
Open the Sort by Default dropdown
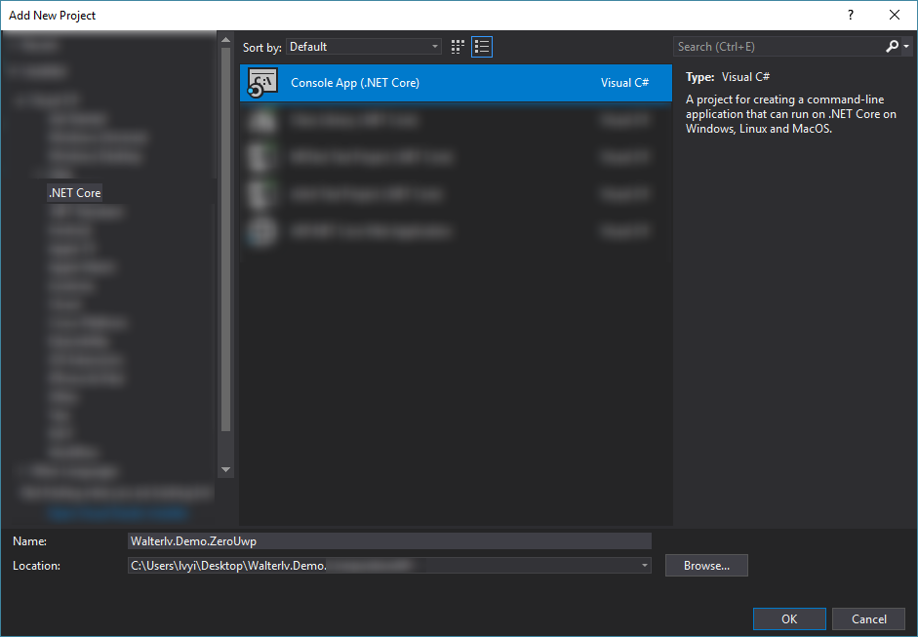(x=364, y=47)
